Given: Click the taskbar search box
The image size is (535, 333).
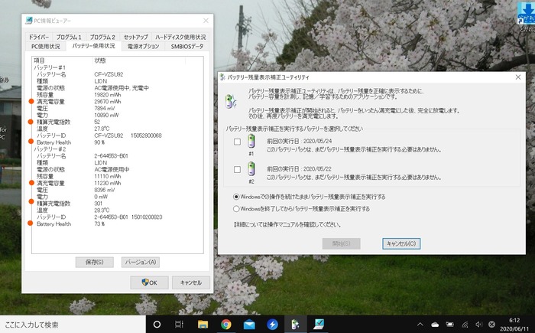Looking at the screenshot, I should pyautogui.click(x=73, y=325).
